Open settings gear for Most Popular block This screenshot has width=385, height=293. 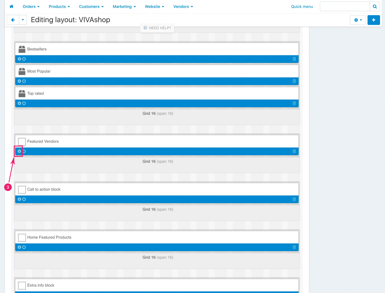(x=19, y=81)
